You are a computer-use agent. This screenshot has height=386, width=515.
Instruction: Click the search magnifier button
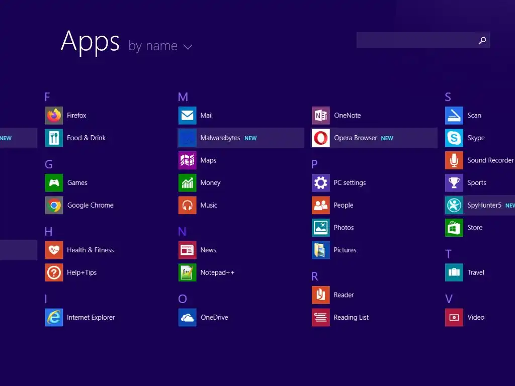(482, 40)
